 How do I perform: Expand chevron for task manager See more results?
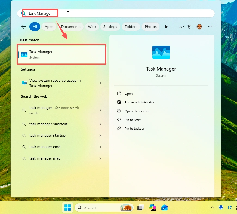pos(100,110)
